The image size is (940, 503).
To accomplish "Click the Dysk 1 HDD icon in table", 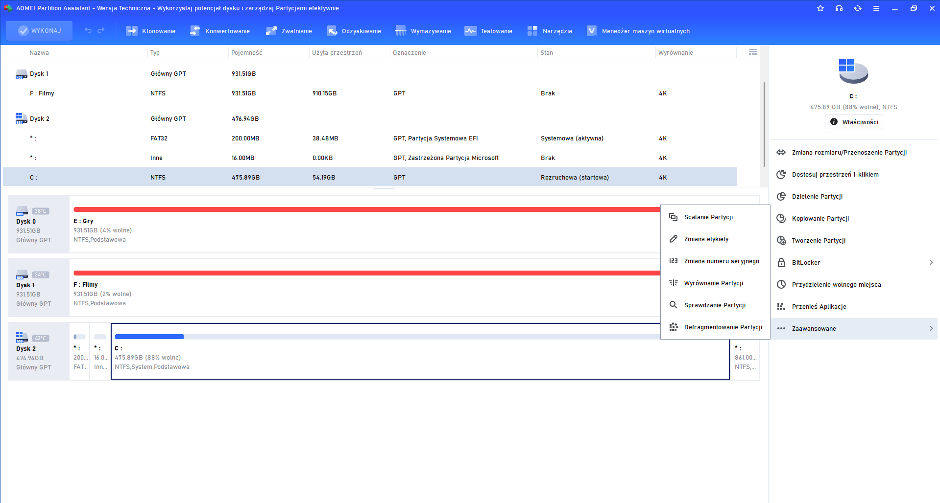I will (x=21, y=74).
